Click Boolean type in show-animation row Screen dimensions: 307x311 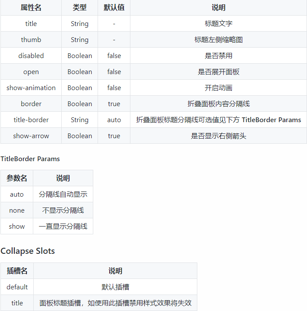coord(80,88)
